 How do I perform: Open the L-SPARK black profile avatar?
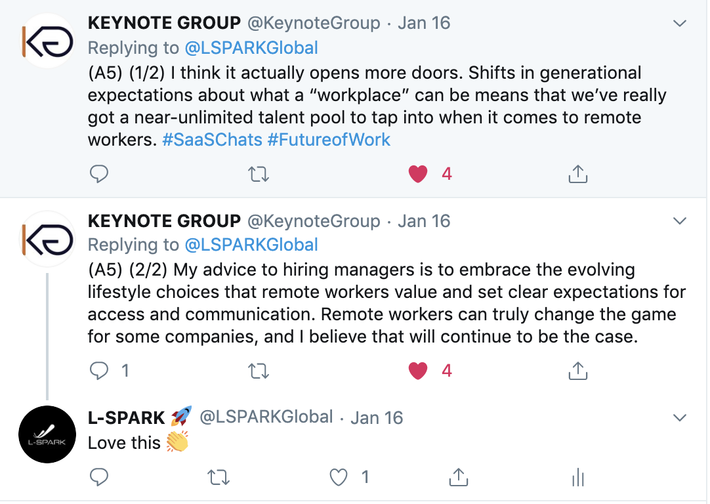47,434
